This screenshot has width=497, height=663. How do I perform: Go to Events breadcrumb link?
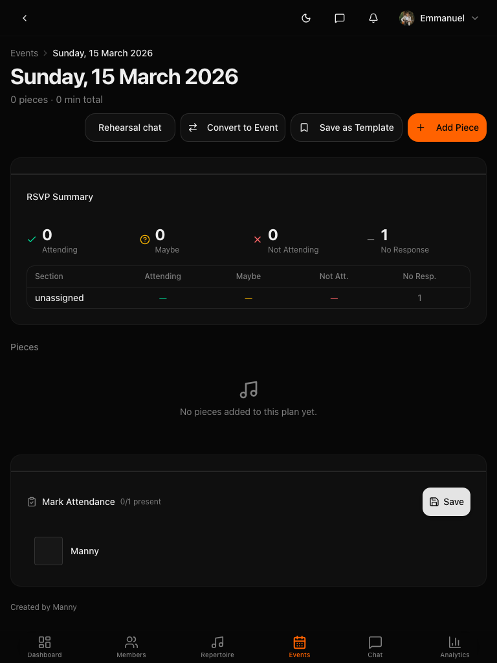click(24, 53)
